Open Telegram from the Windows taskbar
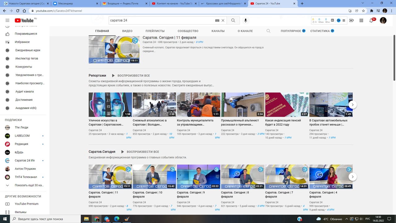The height and width of the screenshot is (223, 396). [107, 219]
